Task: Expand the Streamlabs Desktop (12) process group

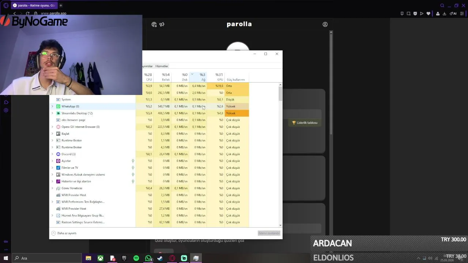Action: [x=52, y=113]
